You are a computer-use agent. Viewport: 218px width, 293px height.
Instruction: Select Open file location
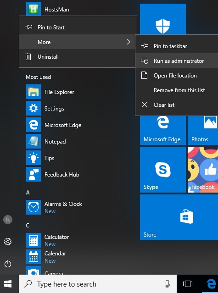pyautogui.click(x=177, y=76)
